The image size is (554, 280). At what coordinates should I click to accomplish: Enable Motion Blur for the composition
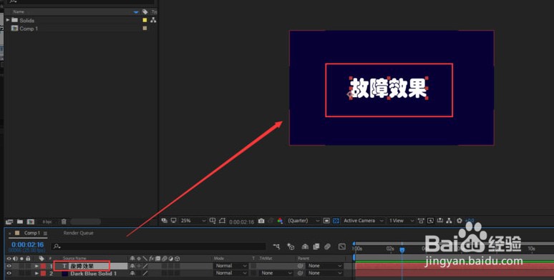click(x=328, y=246)
